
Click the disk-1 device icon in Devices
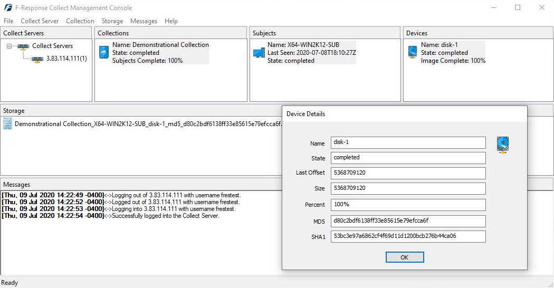[x=413, y=52]
